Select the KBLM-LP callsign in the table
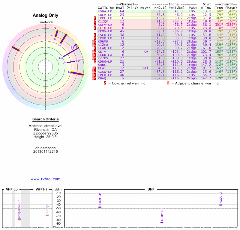 [x=105, y=14]
